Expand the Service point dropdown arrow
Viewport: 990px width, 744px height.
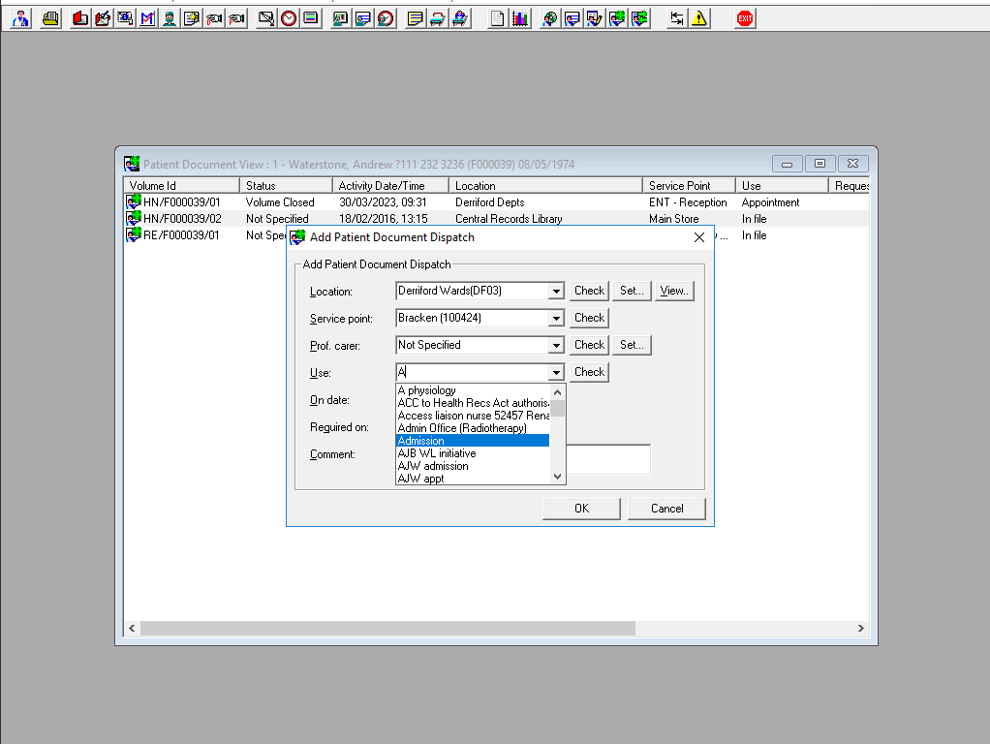point(556,319)
